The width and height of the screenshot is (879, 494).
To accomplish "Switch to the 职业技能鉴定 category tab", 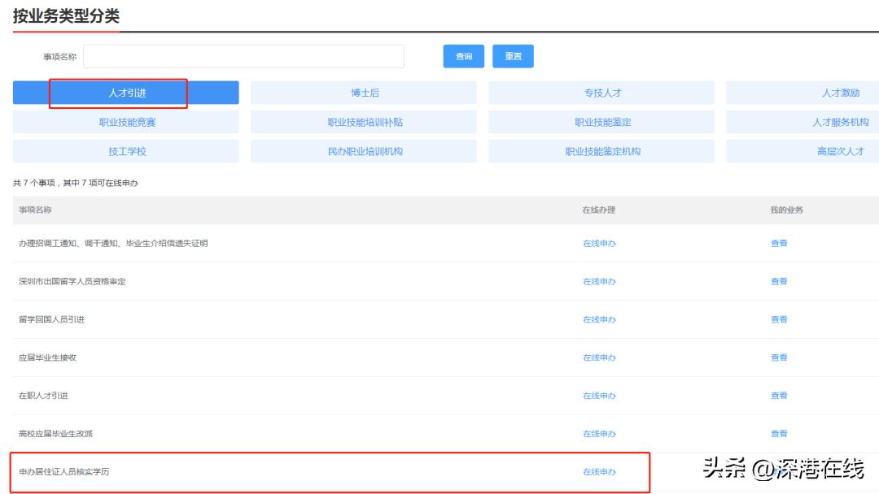I will pos(601,122).
